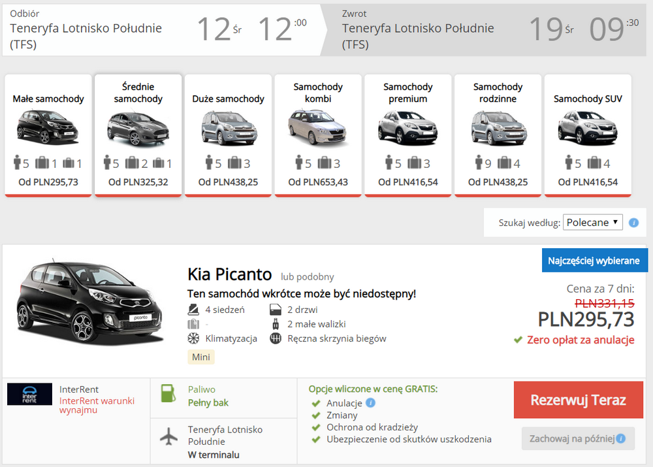
Task: Click the pickup time 12:00
Action: tap(282, 29)
